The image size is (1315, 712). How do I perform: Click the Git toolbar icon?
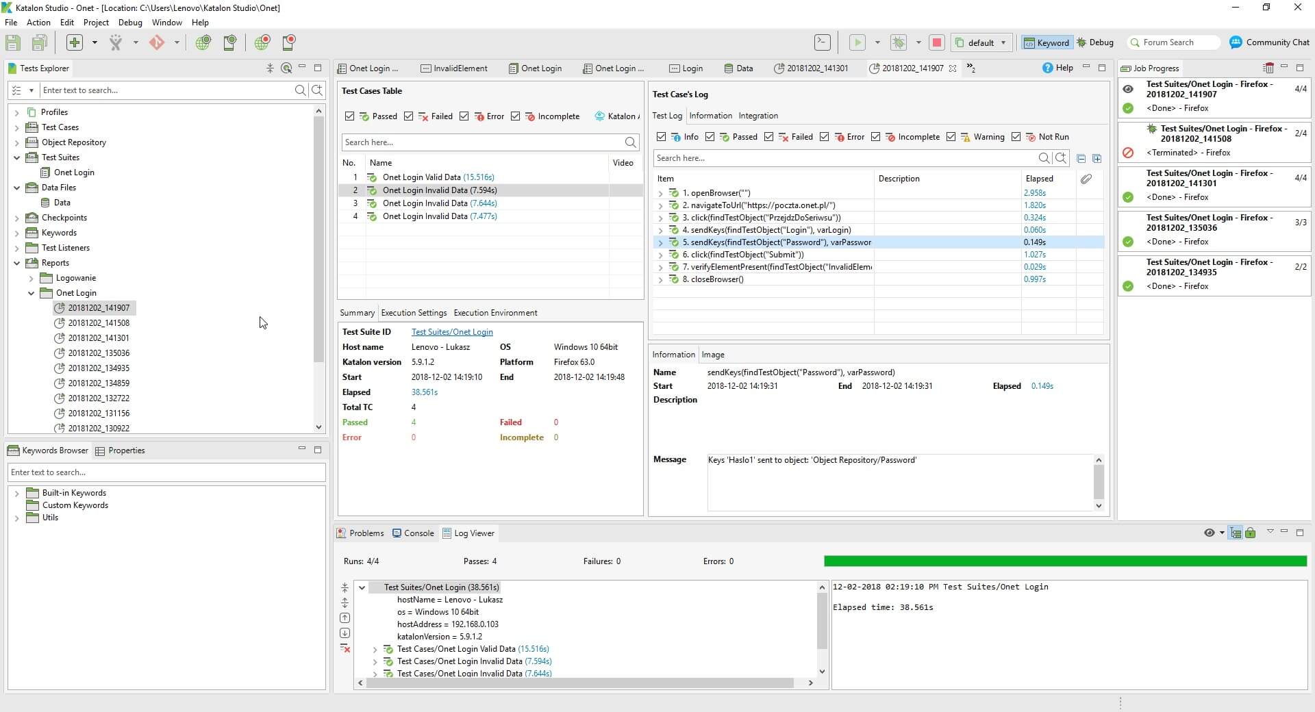[157, 42]
